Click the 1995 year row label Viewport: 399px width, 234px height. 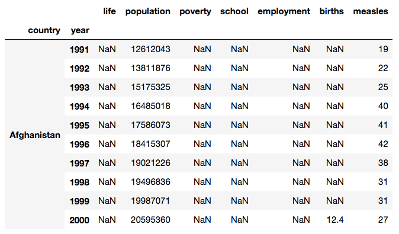point(79,125)
